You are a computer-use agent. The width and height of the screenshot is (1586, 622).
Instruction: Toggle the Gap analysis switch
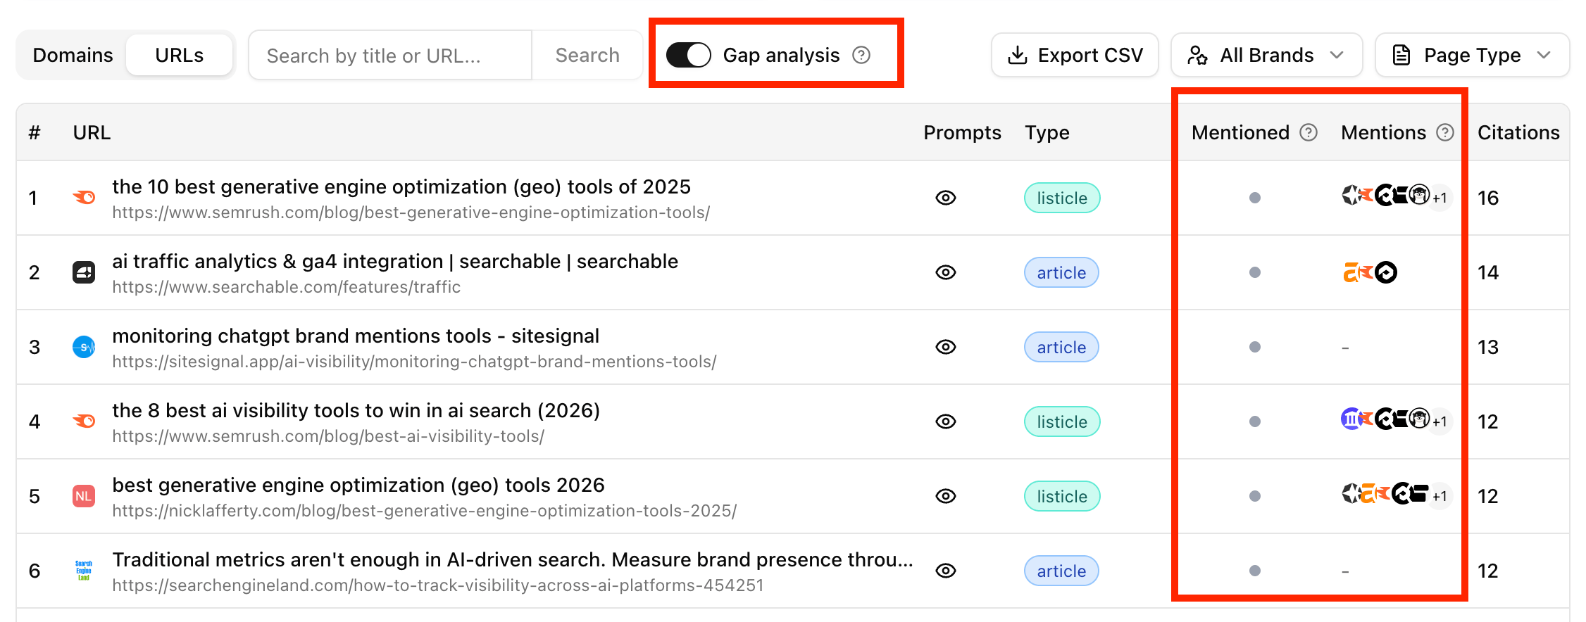click(x=688, y=55)
